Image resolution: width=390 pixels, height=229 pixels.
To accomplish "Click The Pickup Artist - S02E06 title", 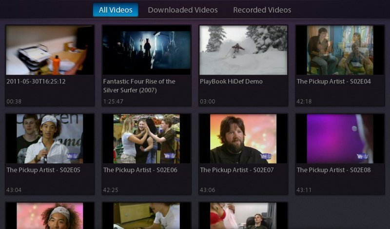I will click(x=140, y=170).
